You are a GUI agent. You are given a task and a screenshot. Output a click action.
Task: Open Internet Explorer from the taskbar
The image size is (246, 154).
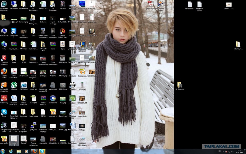(11, 151)
